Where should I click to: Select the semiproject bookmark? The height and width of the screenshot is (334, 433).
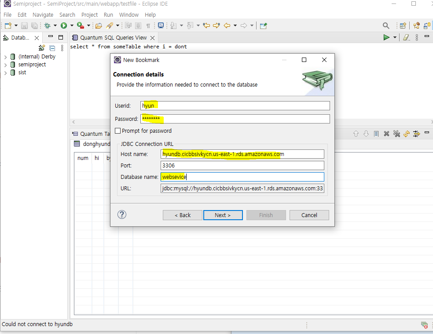[32, 65]
